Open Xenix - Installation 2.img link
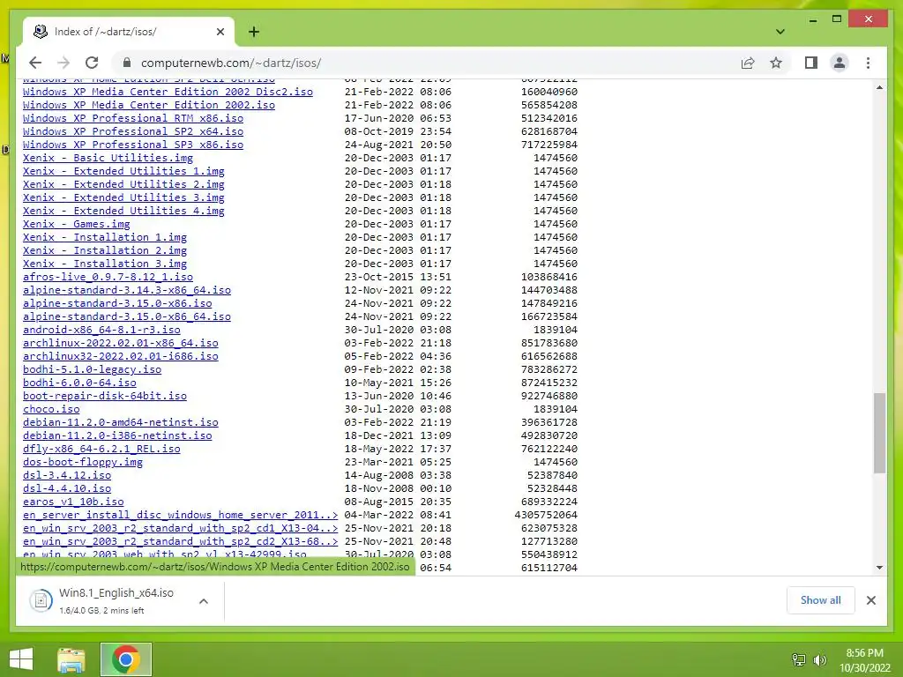The image size is (903, 677). pos(105,250)
